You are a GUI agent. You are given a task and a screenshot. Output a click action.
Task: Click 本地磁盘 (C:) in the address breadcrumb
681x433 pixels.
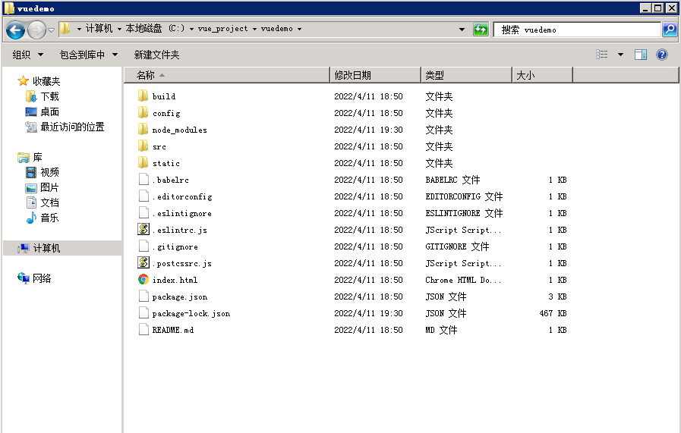point(155,29)
